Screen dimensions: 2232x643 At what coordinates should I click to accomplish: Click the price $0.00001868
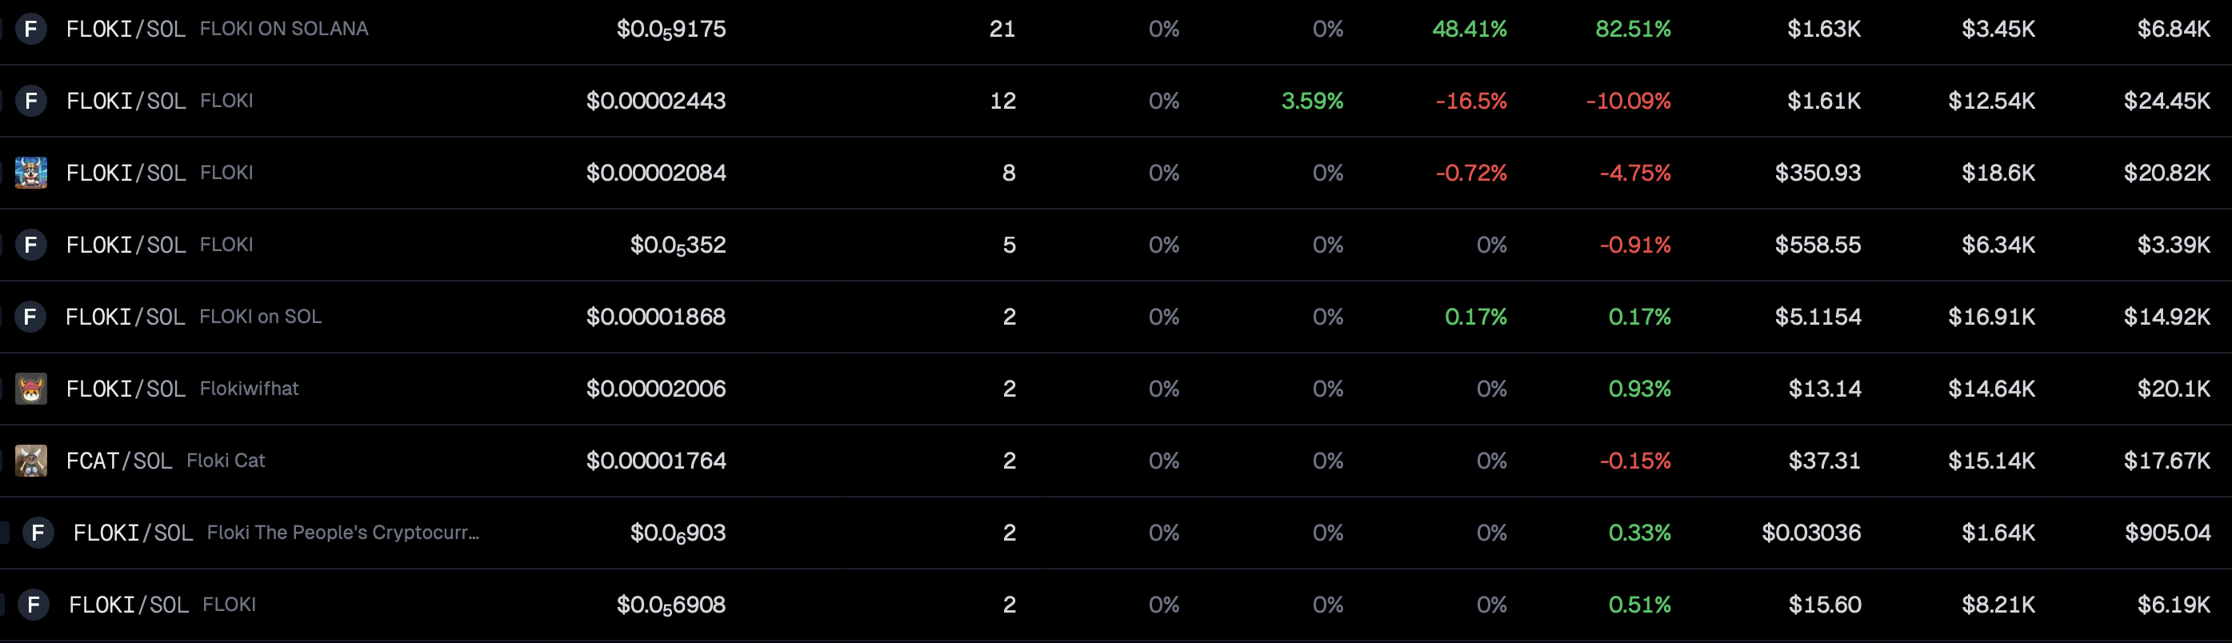[x=656, y=318]
